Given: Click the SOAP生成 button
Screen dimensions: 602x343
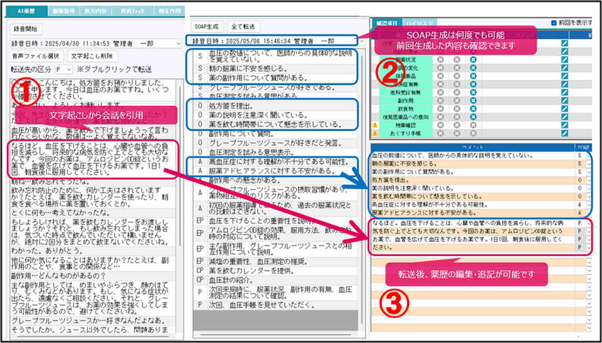Looking at the screenshot, I should tap(206, 26).
